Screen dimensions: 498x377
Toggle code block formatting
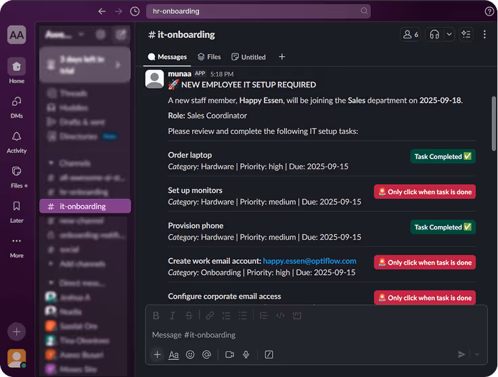tap(297, 315)
